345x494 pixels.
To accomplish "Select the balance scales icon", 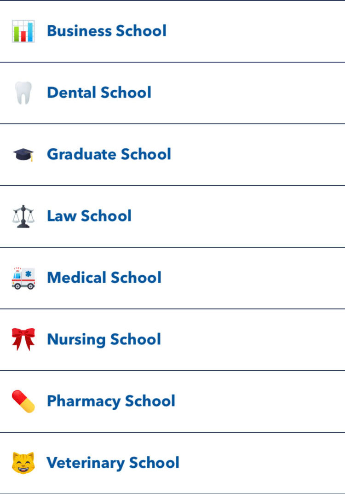I will click(23, 216).
